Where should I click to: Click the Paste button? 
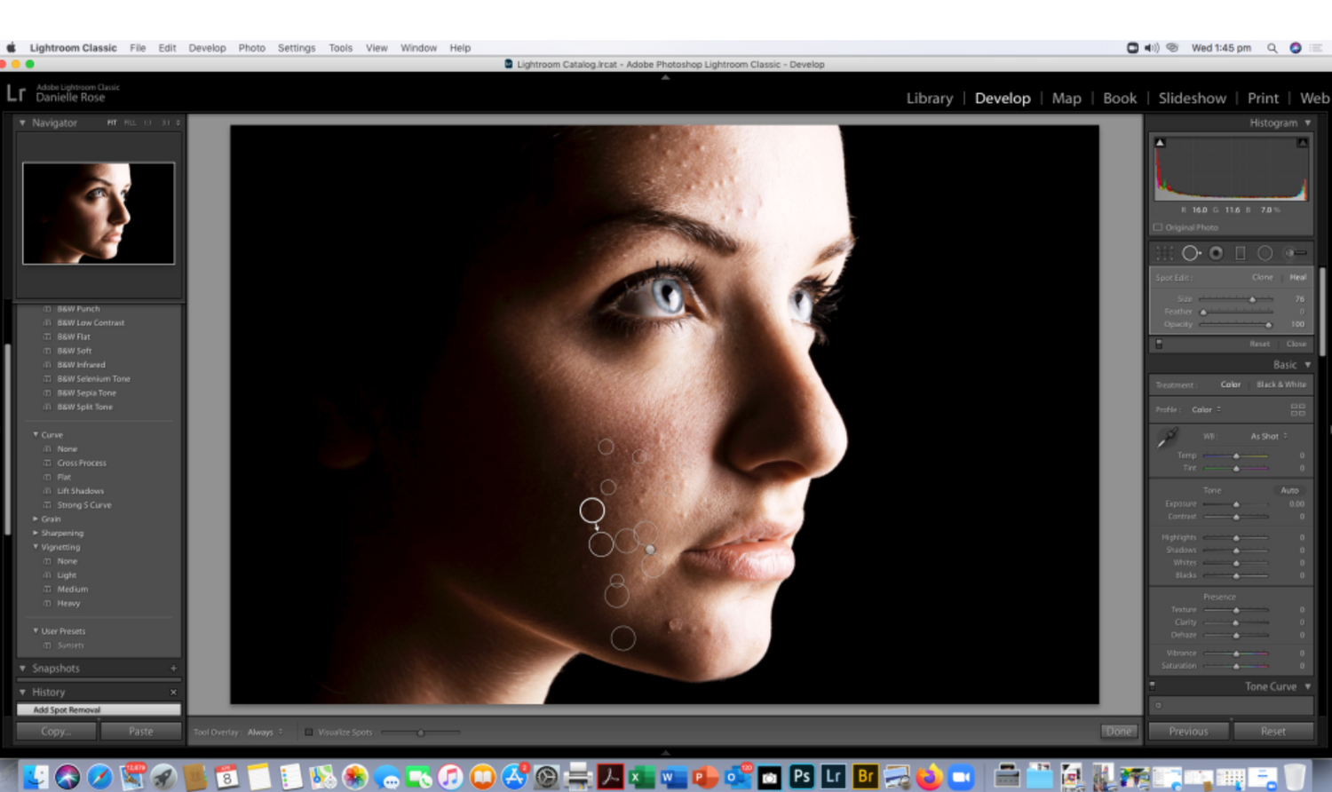pos(140,732)
